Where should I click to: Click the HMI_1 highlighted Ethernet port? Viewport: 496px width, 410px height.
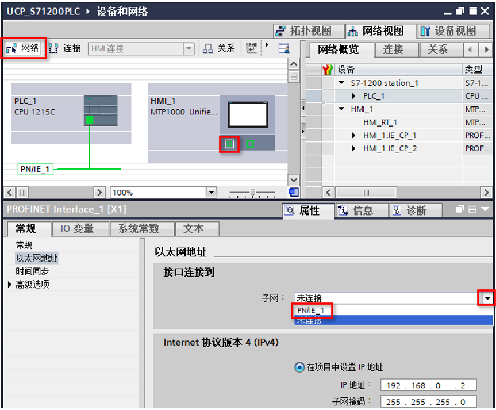[229, 144]
